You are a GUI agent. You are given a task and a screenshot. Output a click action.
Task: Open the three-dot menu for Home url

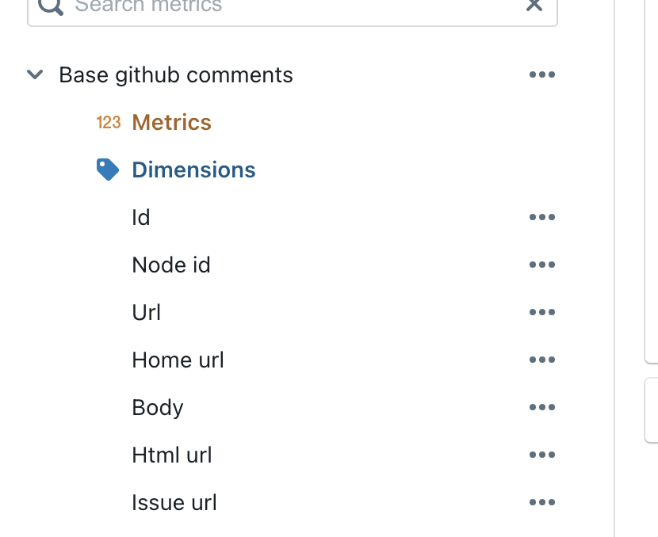(x=542, y=360)
